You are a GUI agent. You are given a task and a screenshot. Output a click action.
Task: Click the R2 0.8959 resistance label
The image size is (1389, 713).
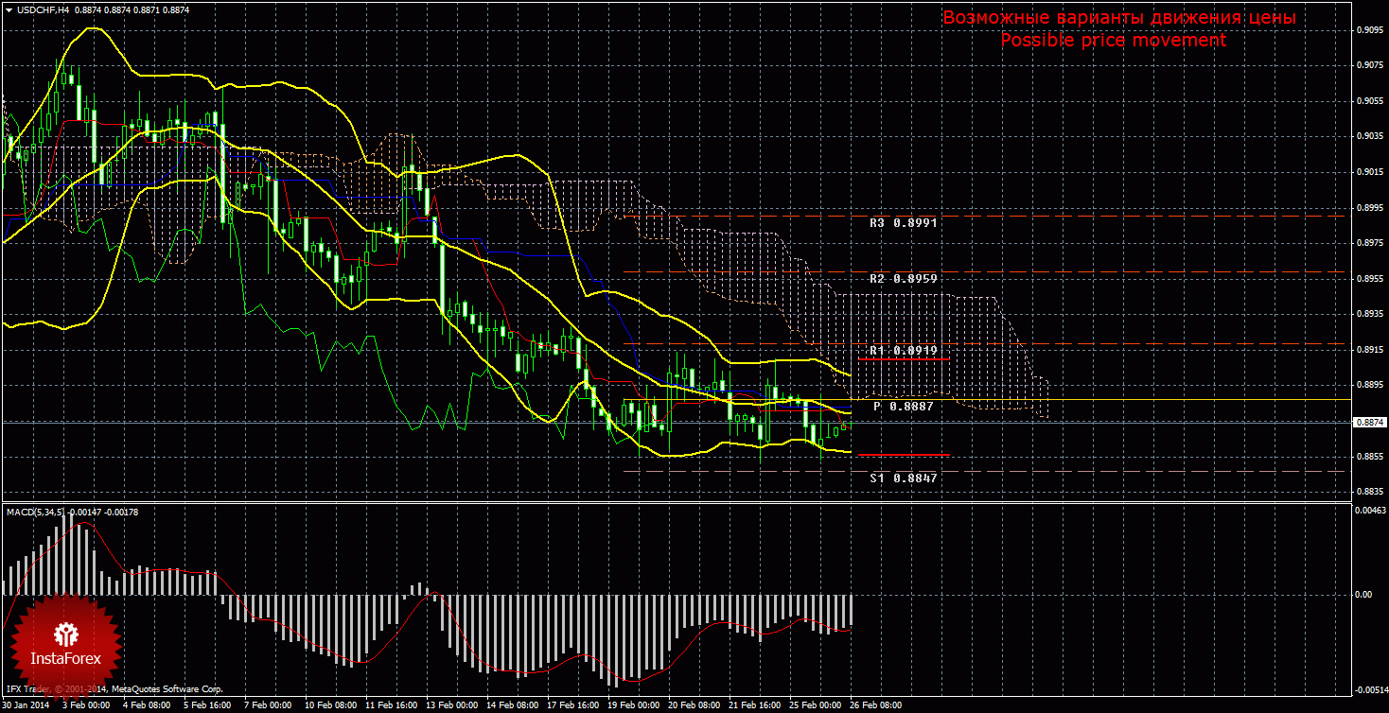[904, 279]
